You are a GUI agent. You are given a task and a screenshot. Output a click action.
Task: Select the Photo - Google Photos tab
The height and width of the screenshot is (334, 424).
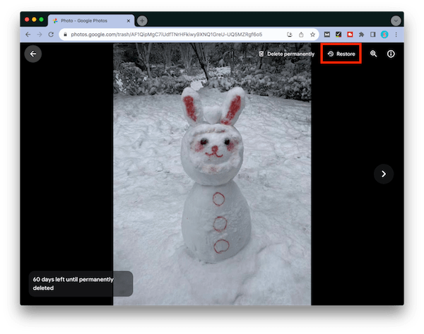(x=90, y=20)
